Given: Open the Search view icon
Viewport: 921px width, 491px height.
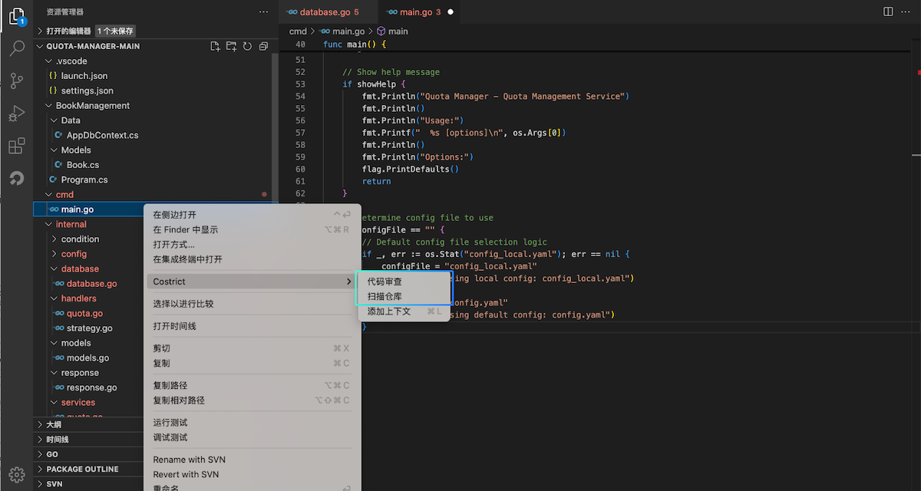Looking at the screenshot, I should 16,48.
